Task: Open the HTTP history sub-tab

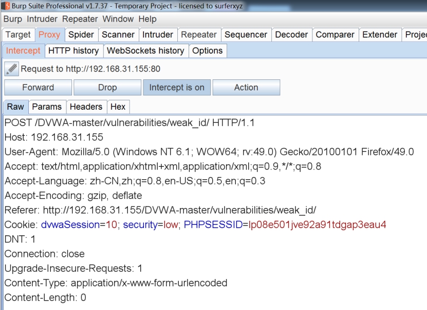Action: [x=73, y=51]
